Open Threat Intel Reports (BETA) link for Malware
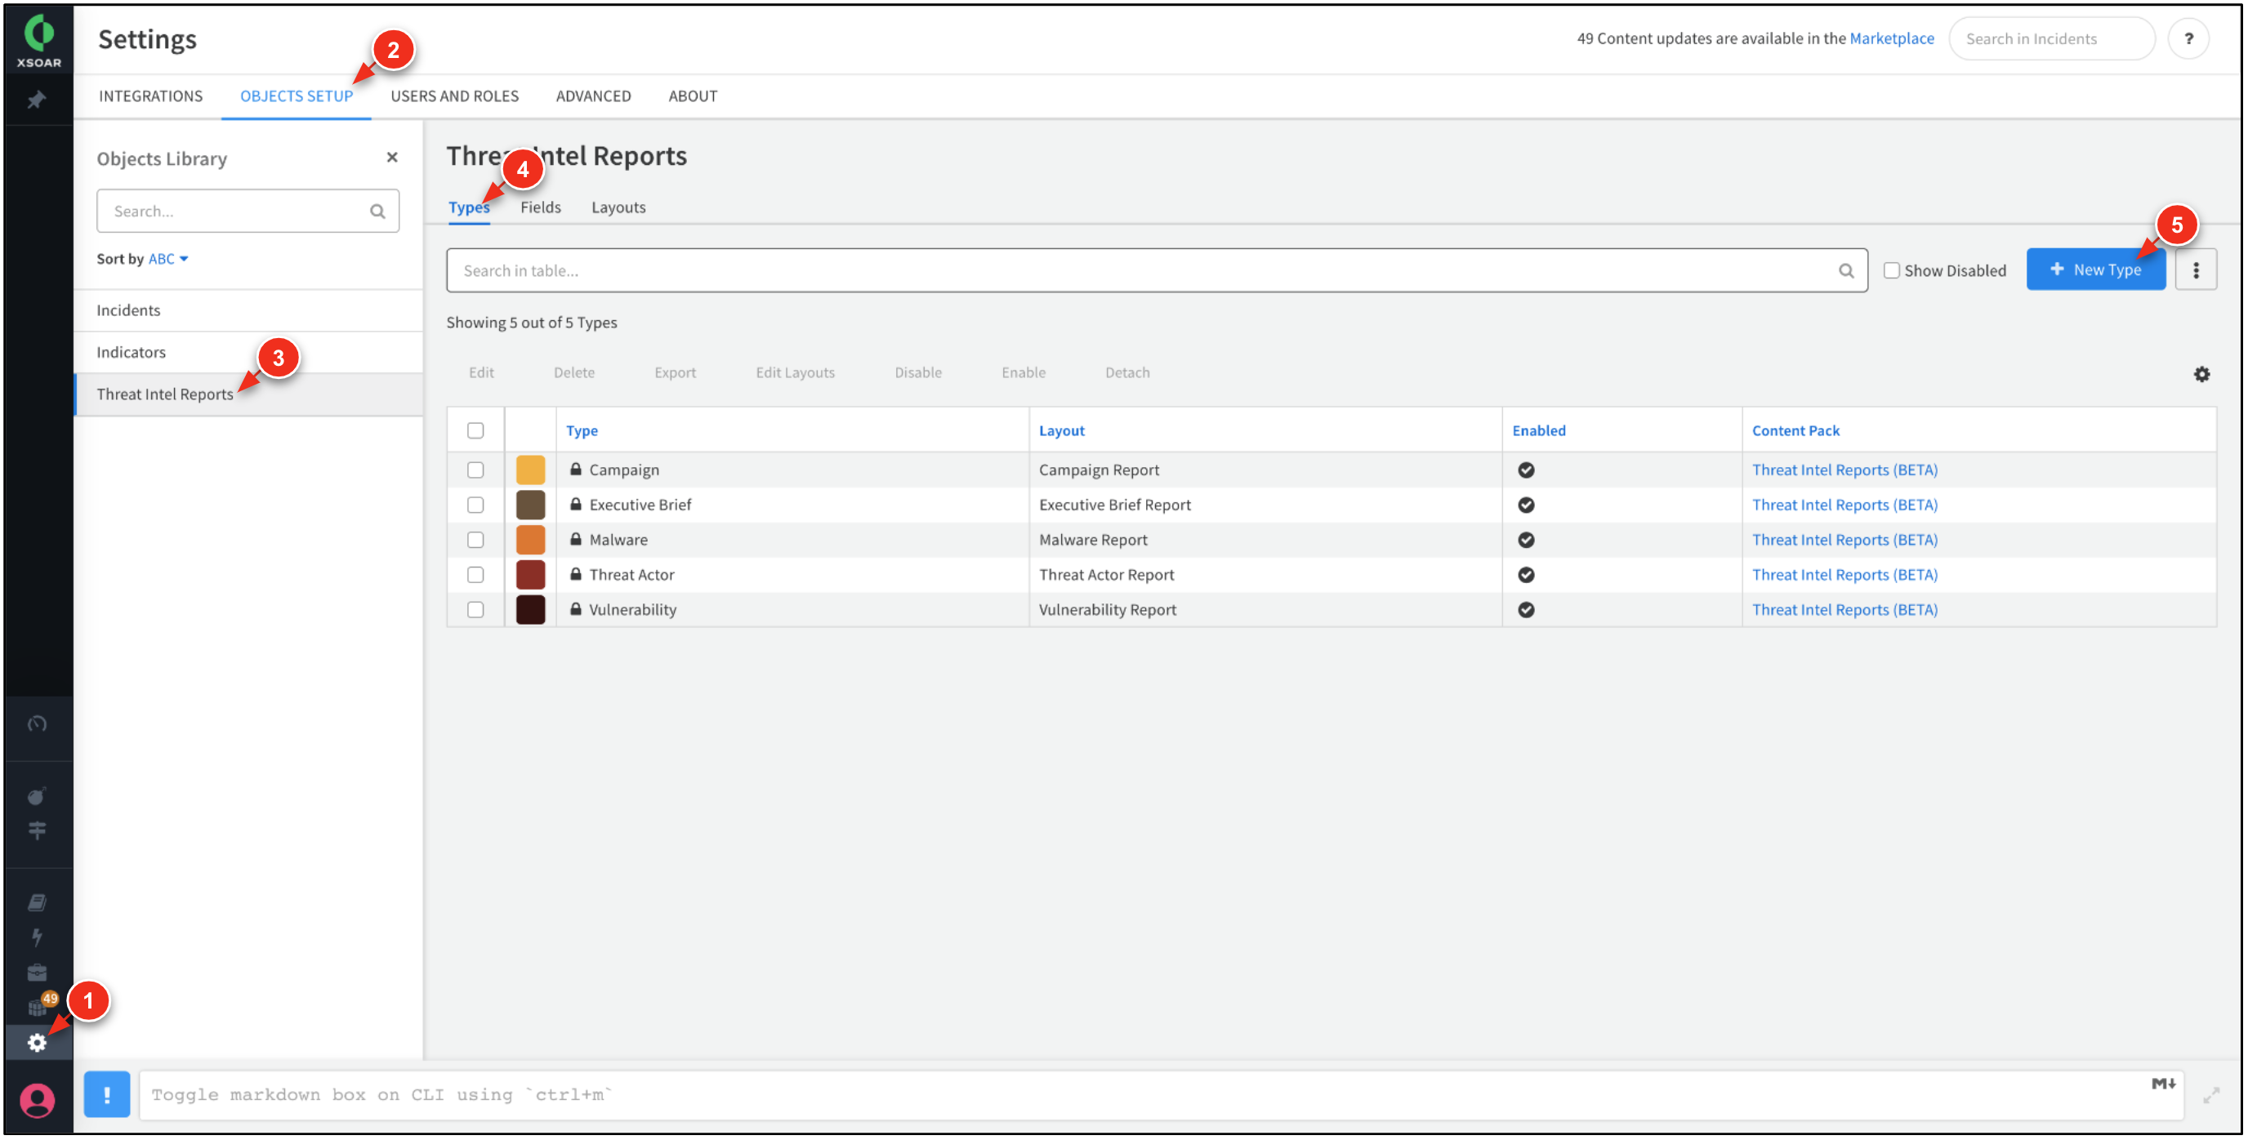The height and width of the screenshot is (1140, 2248). pyautogui.click(x=1844, y=540)
